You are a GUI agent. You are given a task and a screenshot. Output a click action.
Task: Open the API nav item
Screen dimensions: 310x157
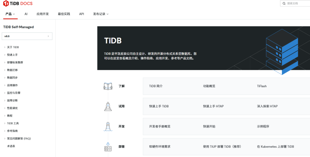click(x=81, y=14)
